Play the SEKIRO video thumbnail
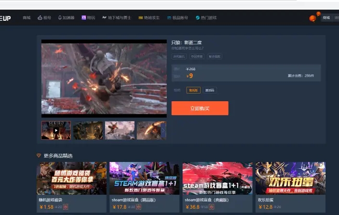The image size is (339, 215). click(x=56, y=130)
